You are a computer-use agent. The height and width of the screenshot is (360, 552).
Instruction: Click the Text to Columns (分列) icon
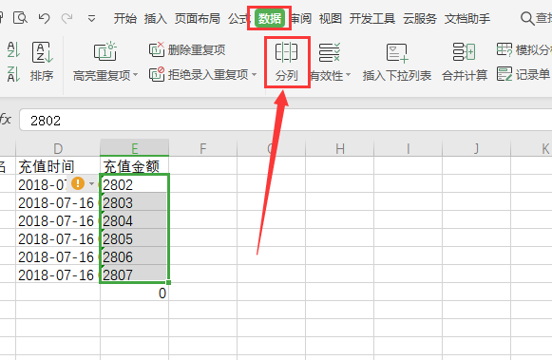coord(286,52)
